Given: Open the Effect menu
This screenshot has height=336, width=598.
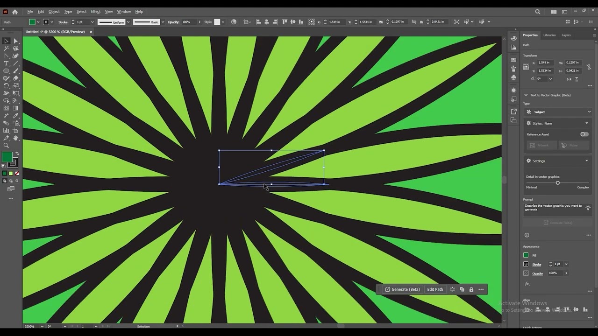Looking at the screenshot, I should pyautogui.click(x=96, y=12).
